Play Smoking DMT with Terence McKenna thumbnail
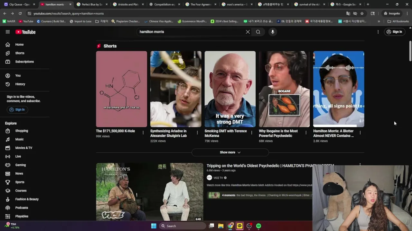The height and width of the screenshot is (231, 412). click(230, 89)
